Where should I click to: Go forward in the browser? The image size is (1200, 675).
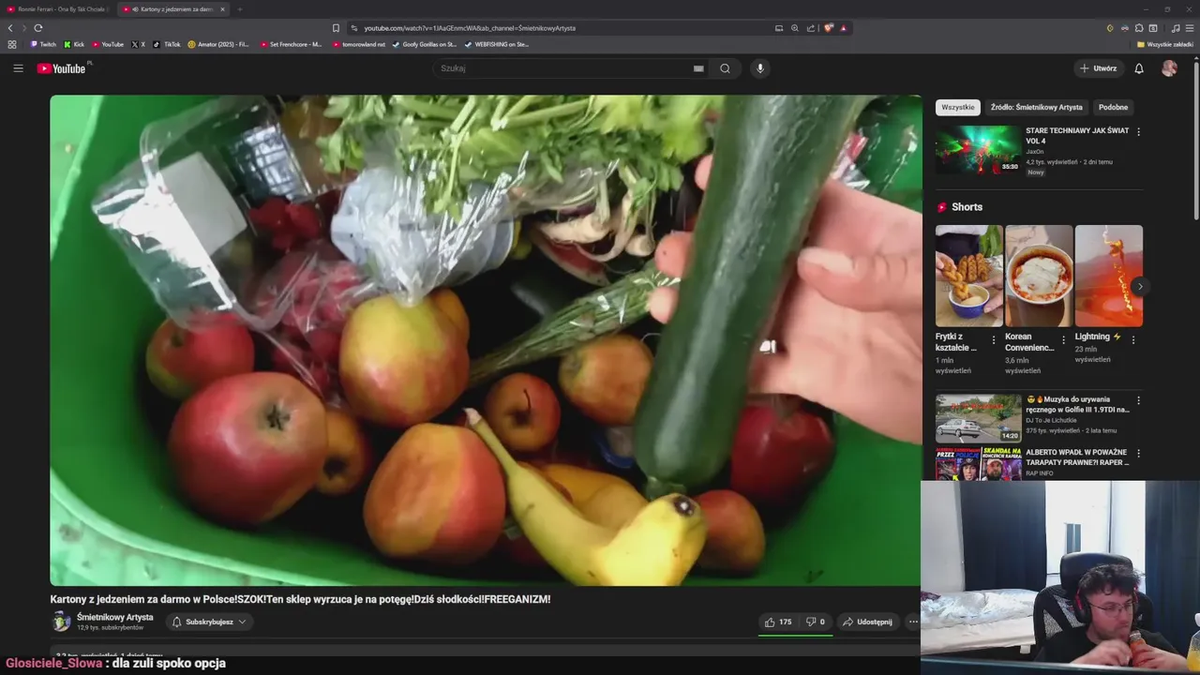pyautogui.click(x=24, y=28)
